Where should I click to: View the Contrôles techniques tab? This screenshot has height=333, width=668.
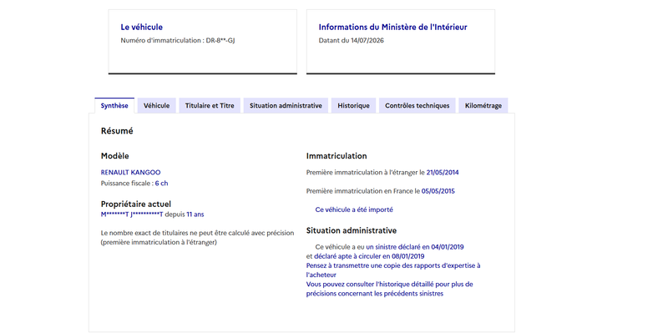[417, 106]
